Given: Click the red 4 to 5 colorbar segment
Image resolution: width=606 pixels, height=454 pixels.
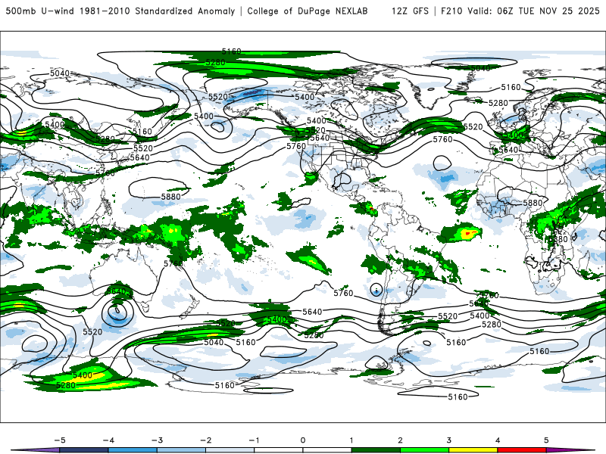Looking at the screenshot, I should point(522,450).
